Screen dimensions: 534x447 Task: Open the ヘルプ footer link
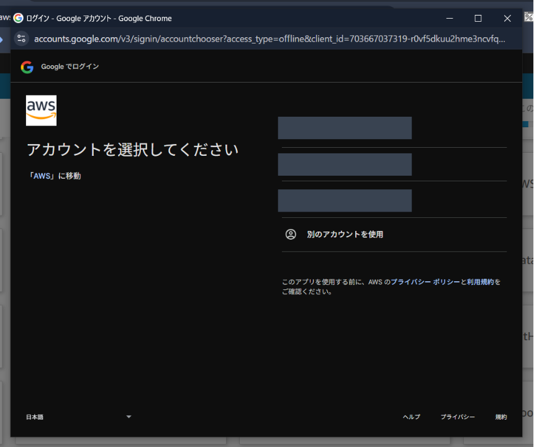pyautogui.click(x=412, y=417)
